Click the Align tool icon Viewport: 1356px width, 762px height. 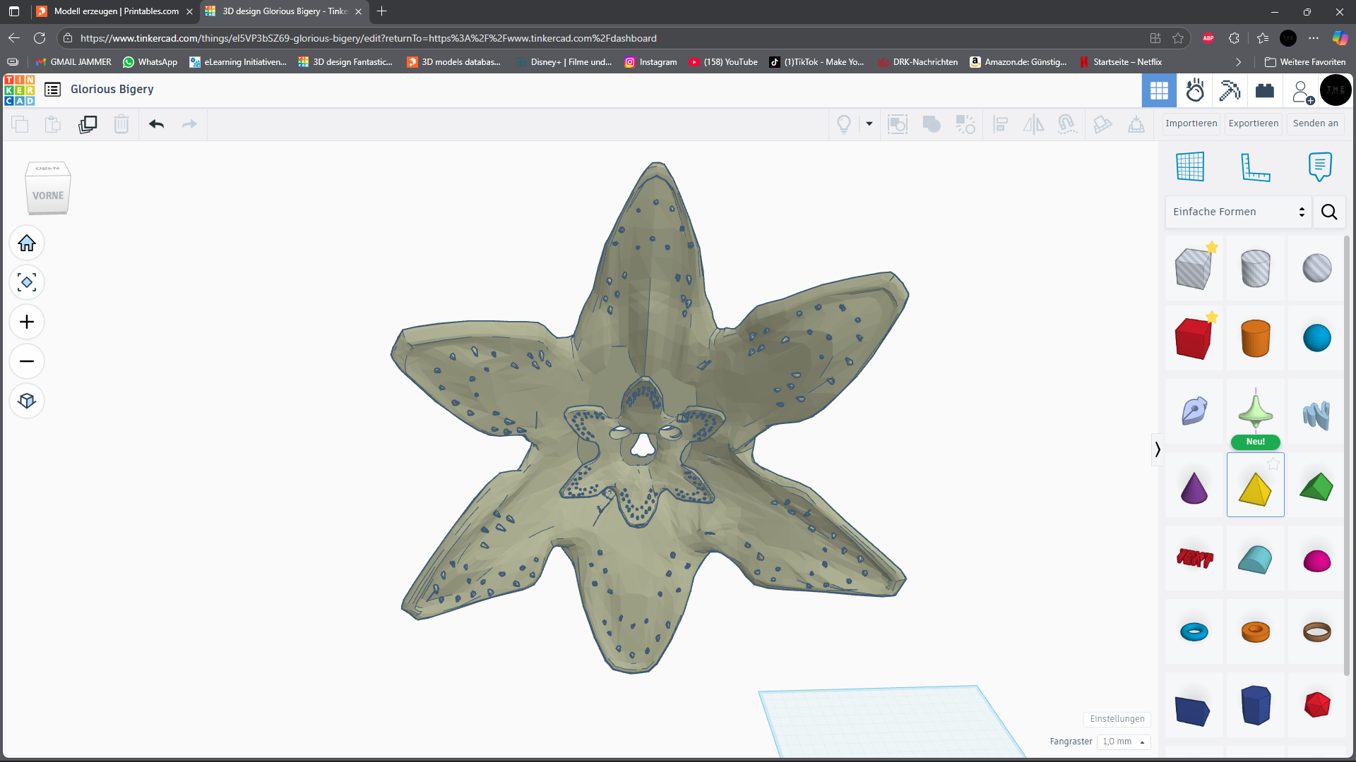pyautogui.click(x=1000, y=125)
